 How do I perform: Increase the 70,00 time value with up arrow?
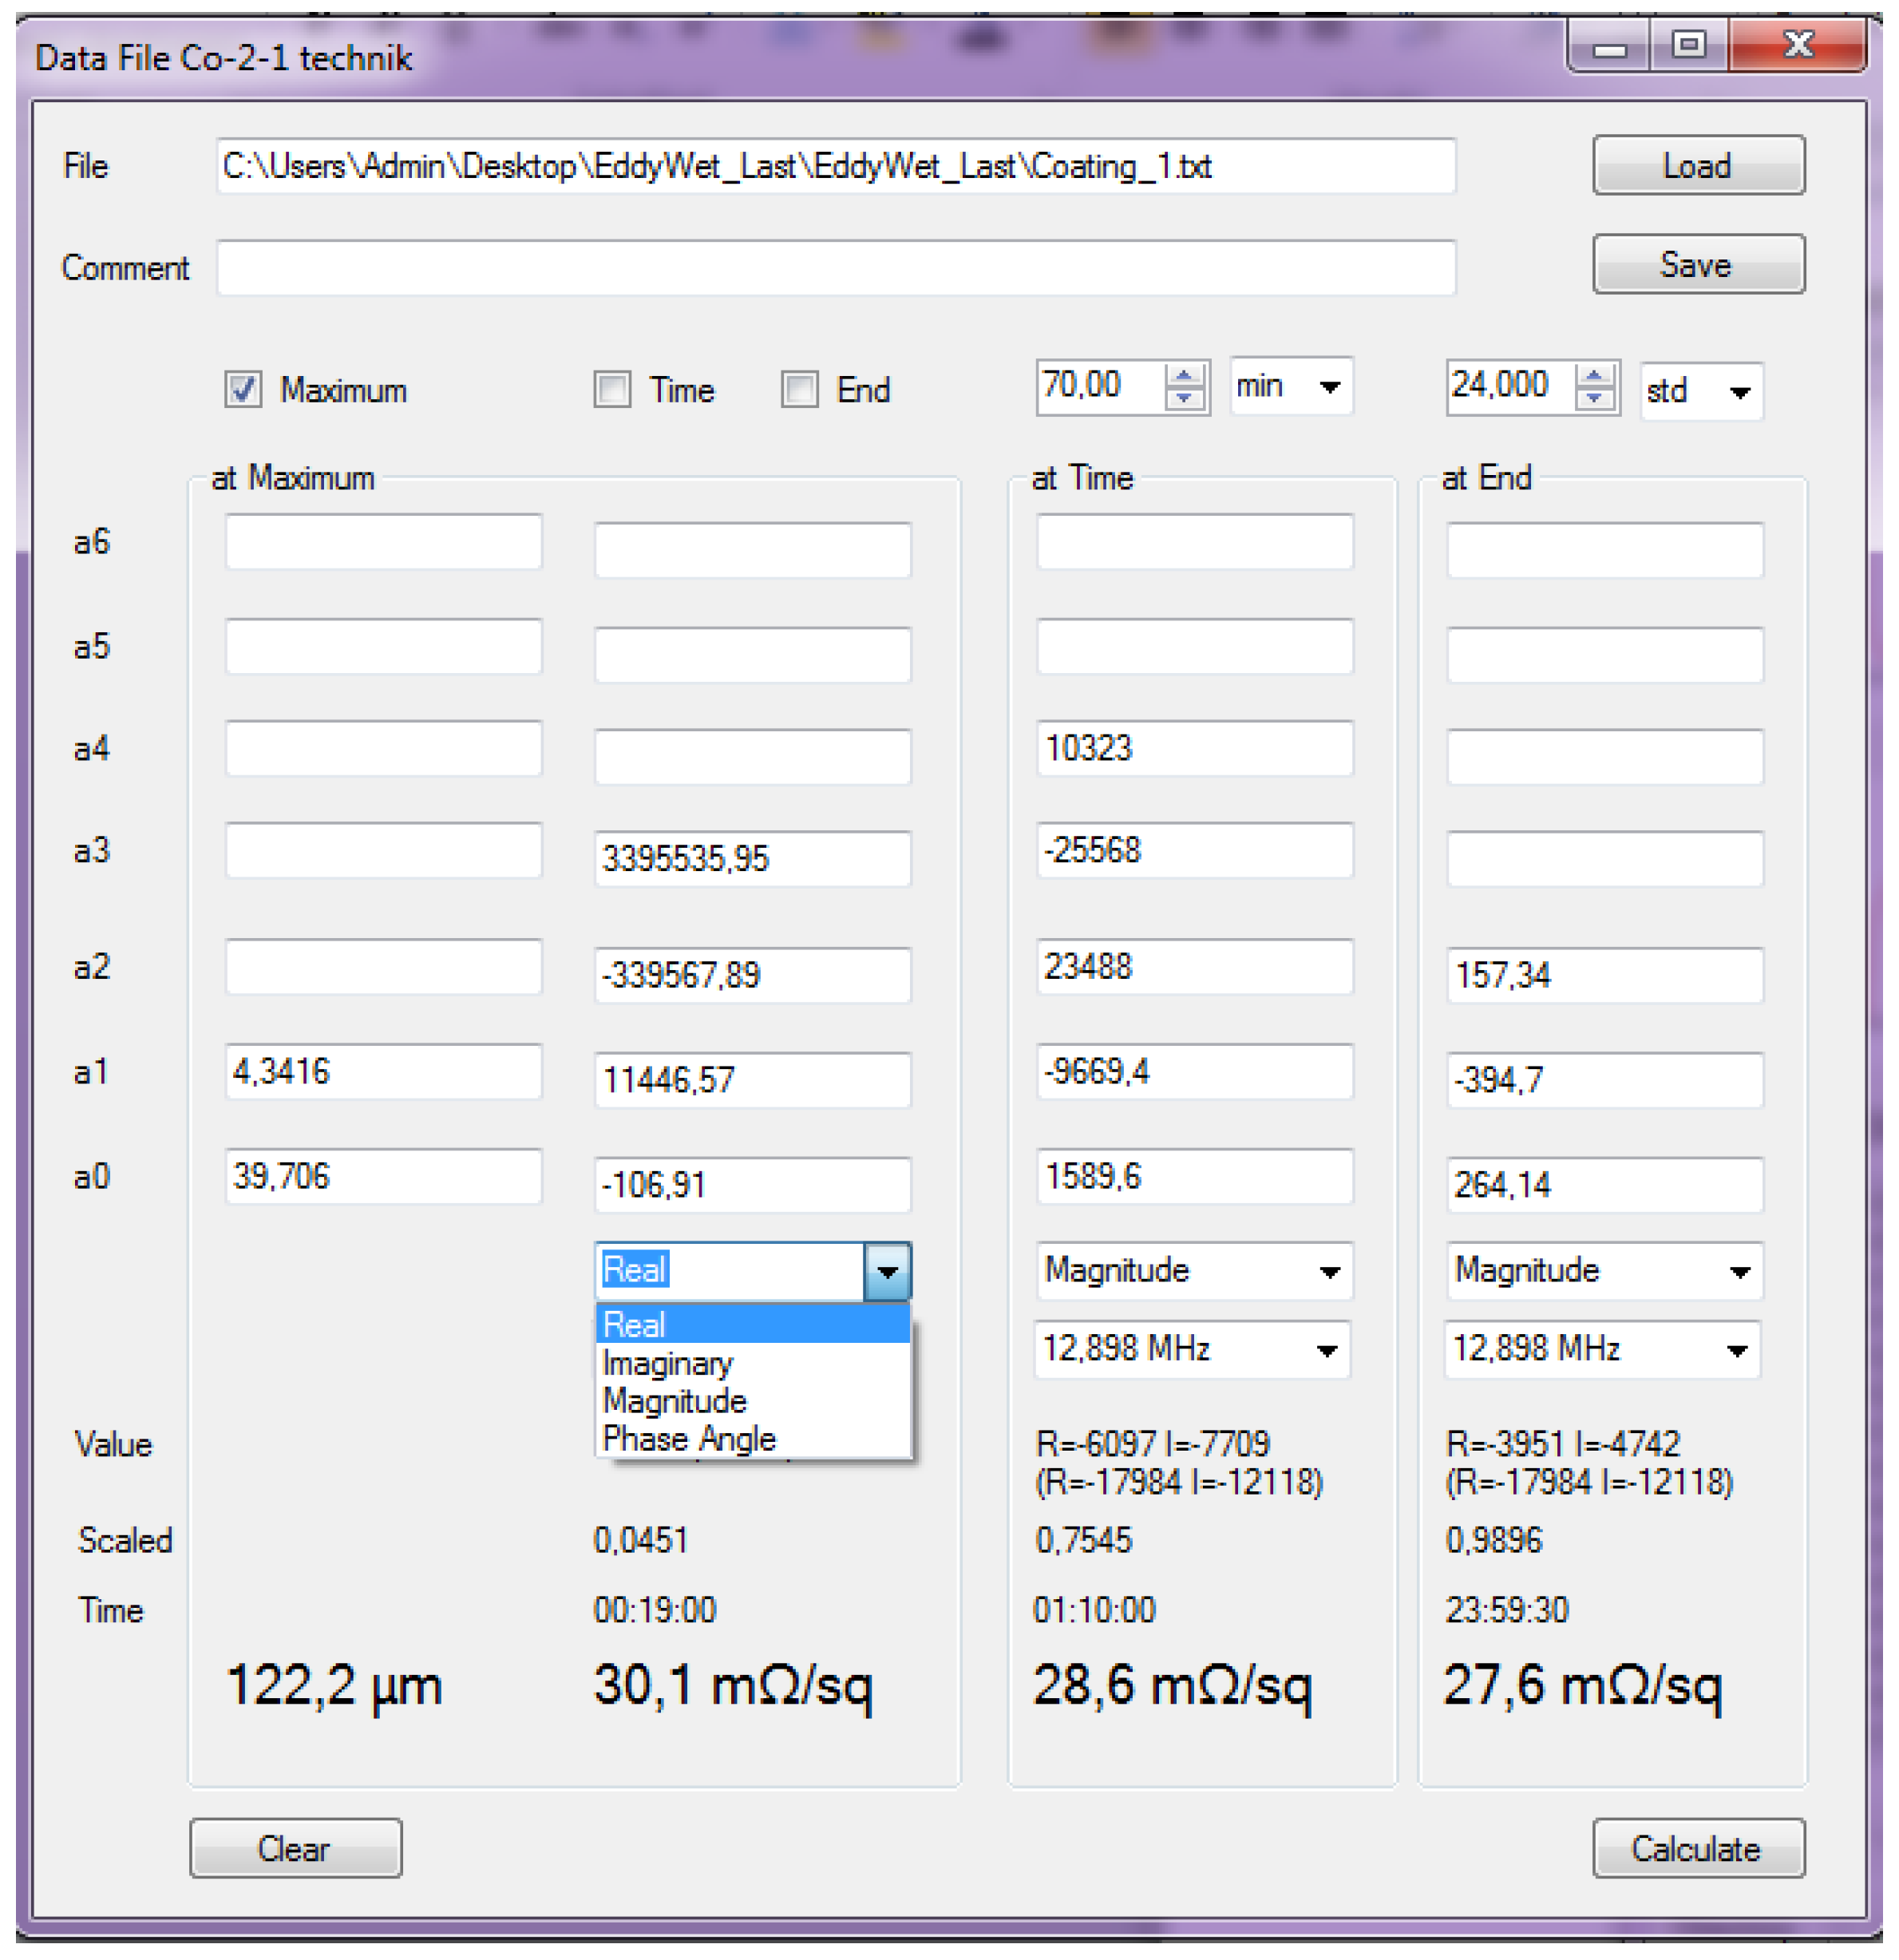click(1184, 376)
